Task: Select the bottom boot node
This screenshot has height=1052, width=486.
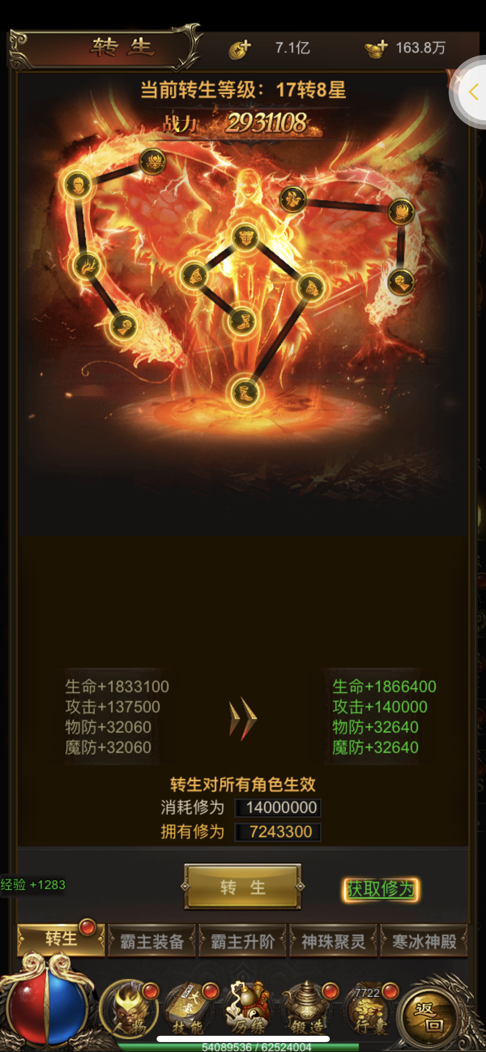Action: click(x=245, y=392)
